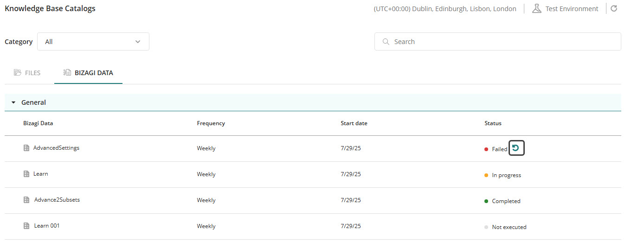Click the retry icon next to Failed status
The width and height of the screenshot is (625, 242).
(516, 148)
